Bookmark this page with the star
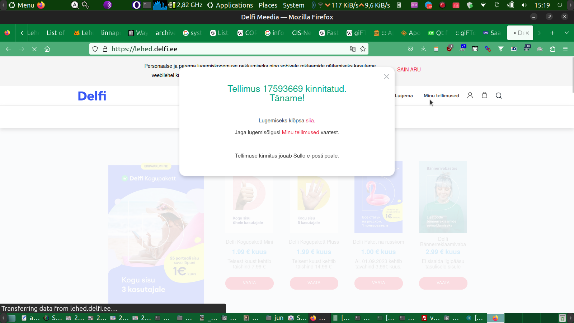The image size is (574, 323). (363, 49)
